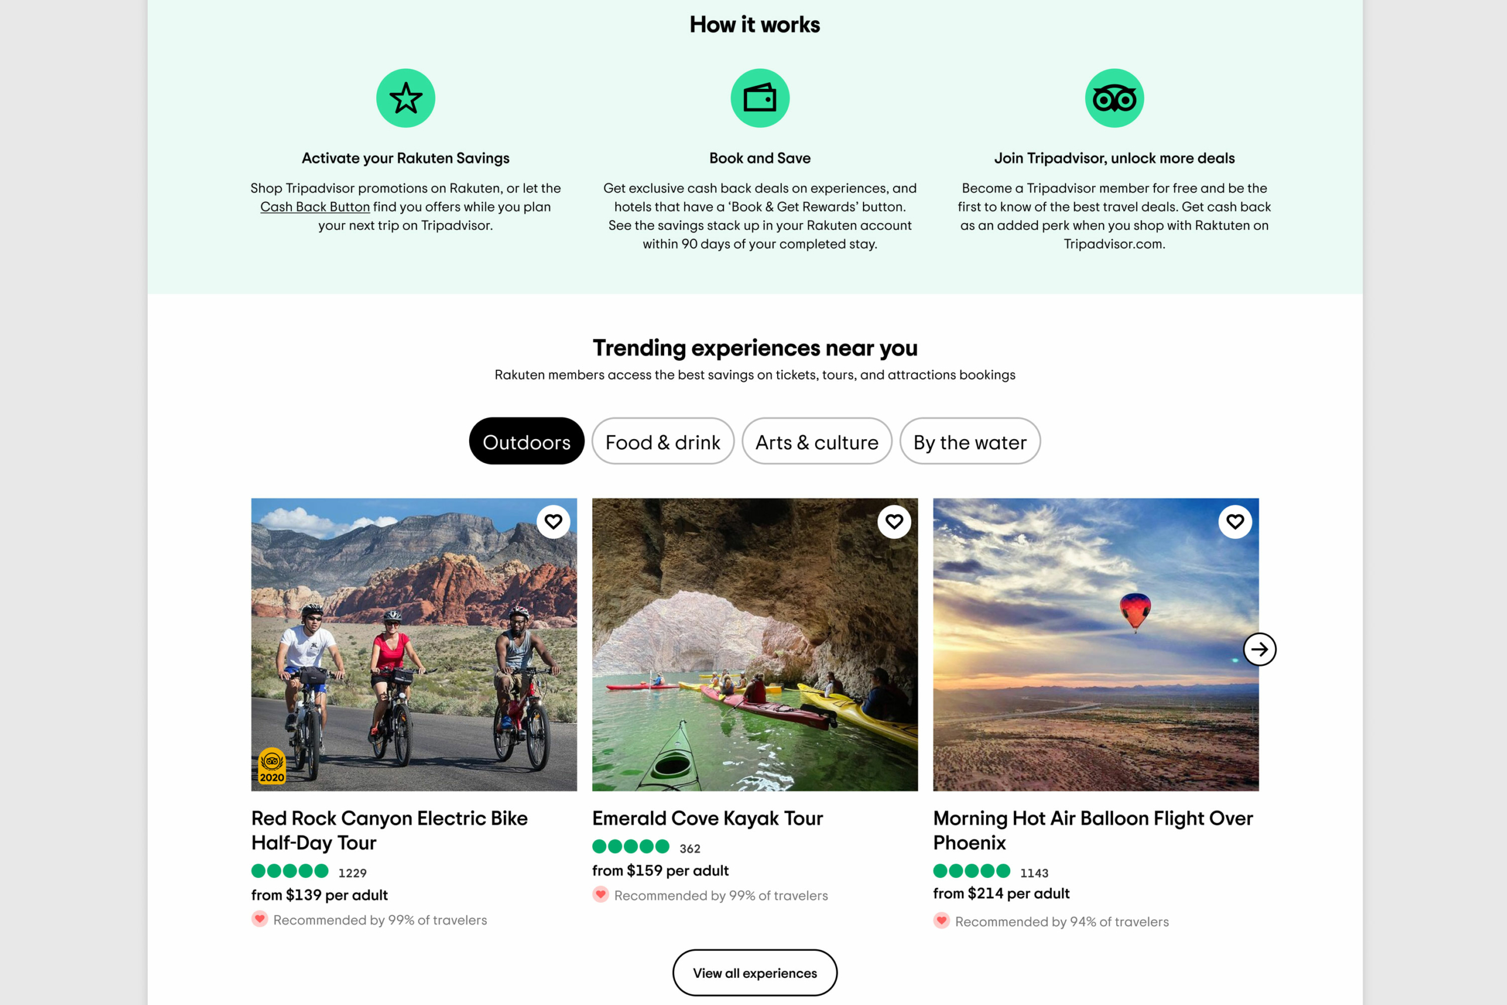Click the wallet icon above Book and Save
This screenshot has height=1005, width=1507.
click(x=760, y=98)
